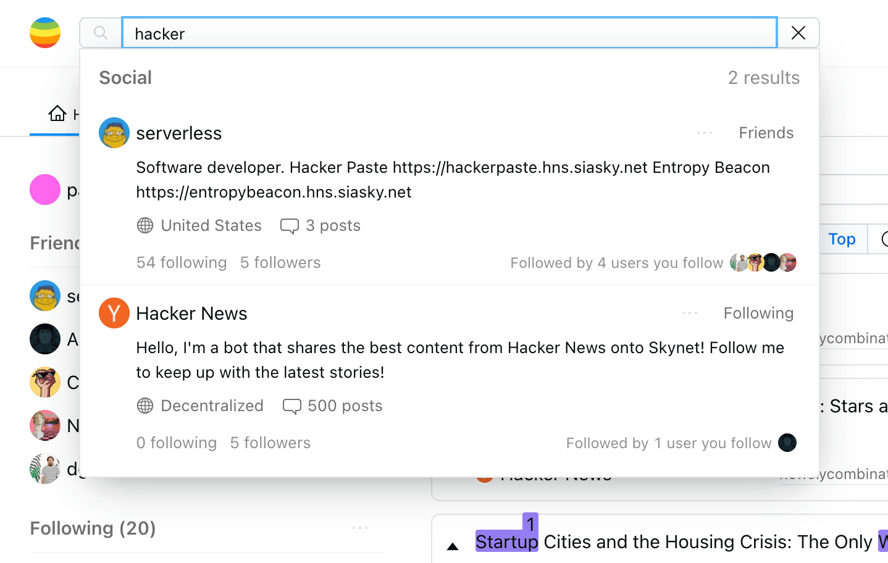The image size is (888, 563).
Task: Clear the search with the X button
Action: click(798, 33)
